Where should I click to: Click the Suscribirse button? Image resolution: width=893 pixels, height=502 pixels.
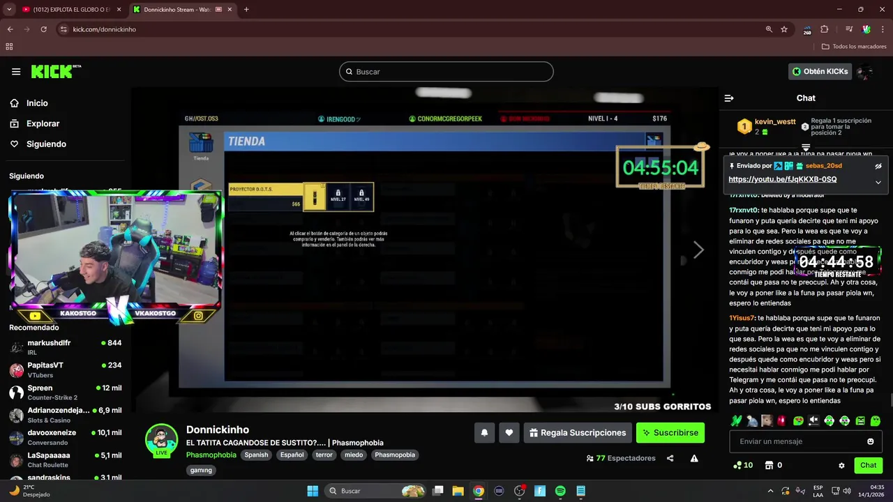coord(670,433)
